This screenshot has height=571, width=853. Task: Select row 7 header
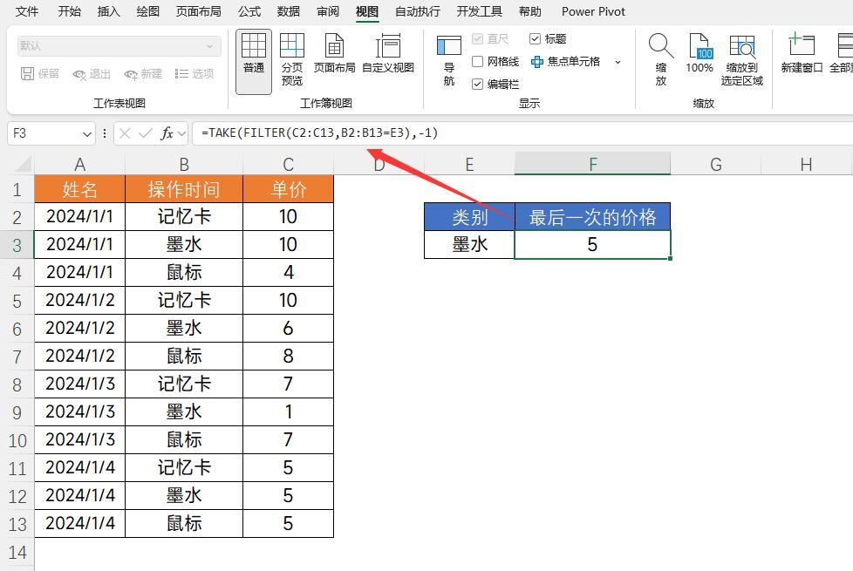(17, 357)
